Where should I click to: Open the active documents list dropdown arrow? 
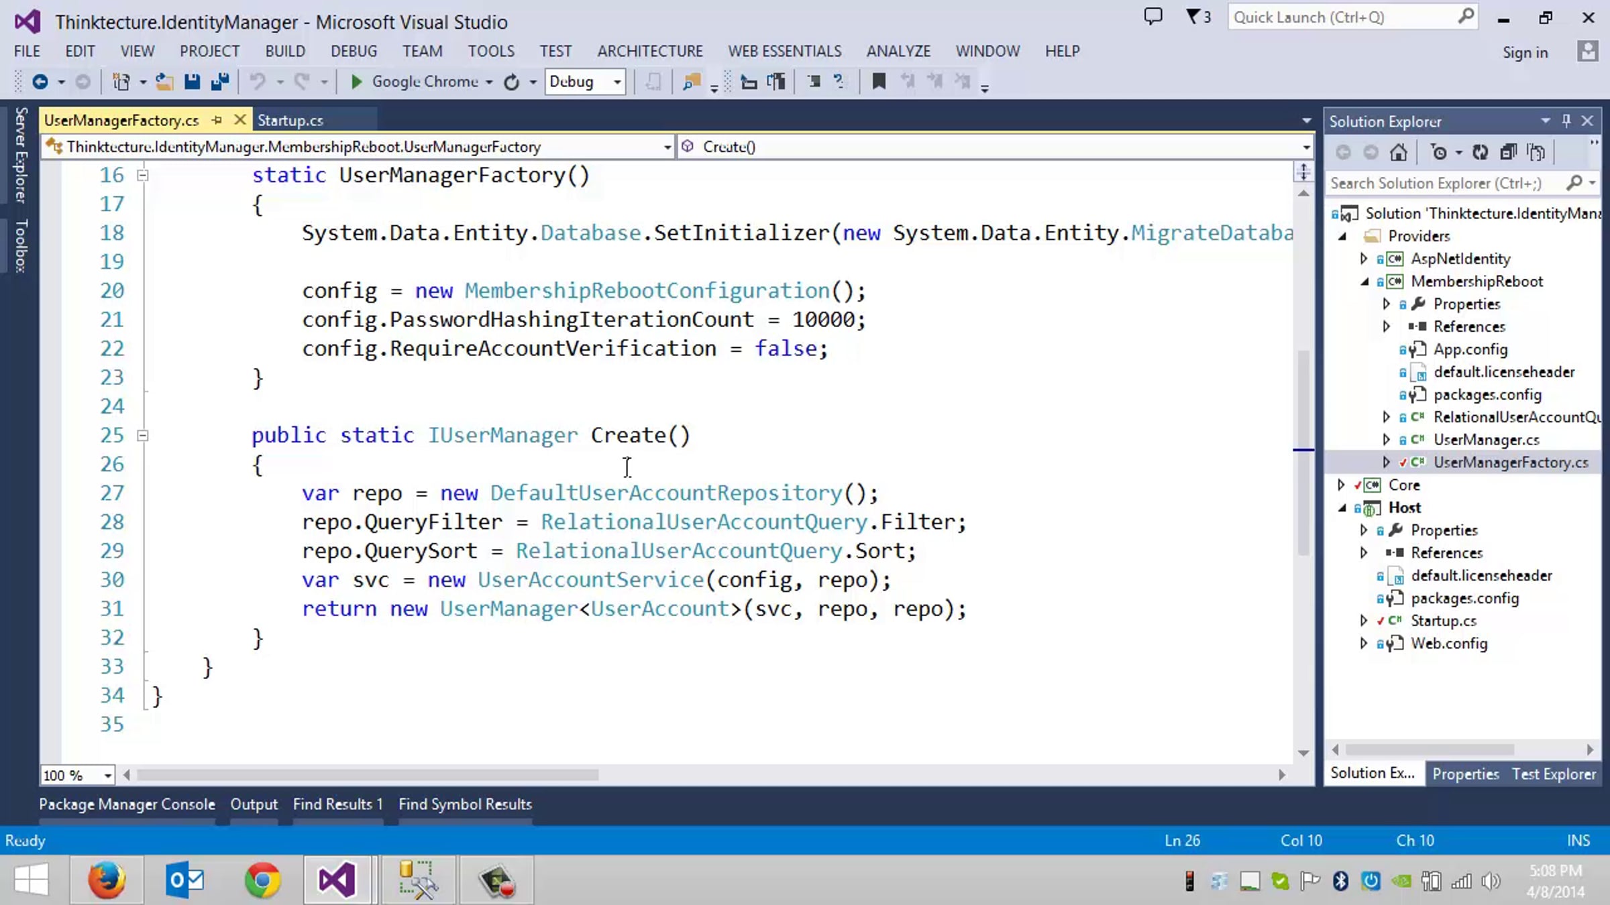(x=1306, y=121)
